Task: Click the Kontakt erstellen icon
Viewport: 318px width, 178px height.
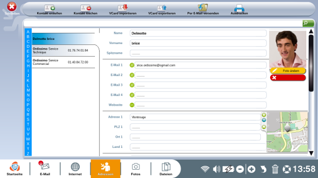Action: (x=49, y=8)
